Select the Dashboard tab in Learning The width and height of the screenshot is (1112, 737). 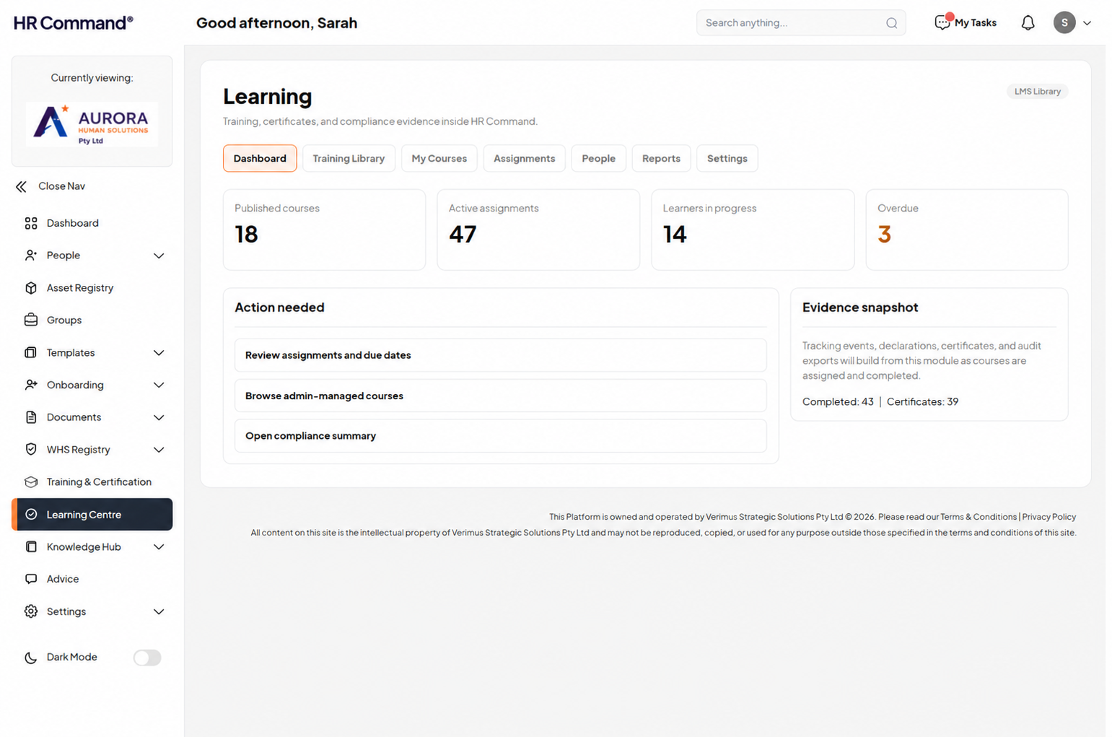(x=260, y=158)
